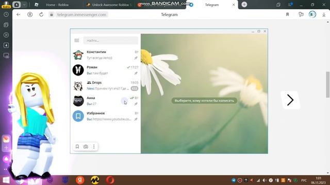
Task: Open the pinned Roblox tab icon
Action: (37, 5)
